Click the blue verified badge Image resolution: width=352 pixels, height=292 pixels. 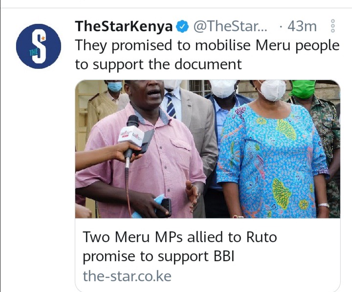pyautogui.click(x=182, y=26)
